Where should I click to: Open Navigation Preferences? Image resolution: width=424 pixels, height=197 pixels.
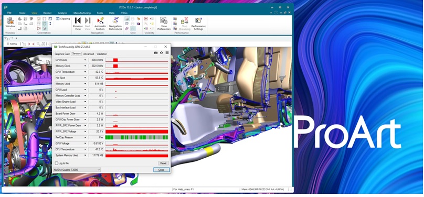coord(115,24)
